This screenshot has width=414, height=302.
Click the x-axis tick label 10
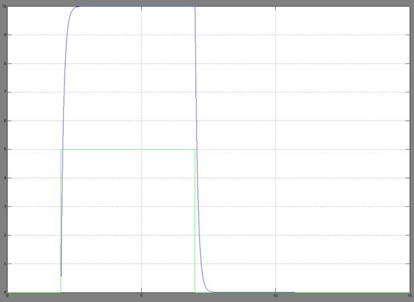pos(275,295)
